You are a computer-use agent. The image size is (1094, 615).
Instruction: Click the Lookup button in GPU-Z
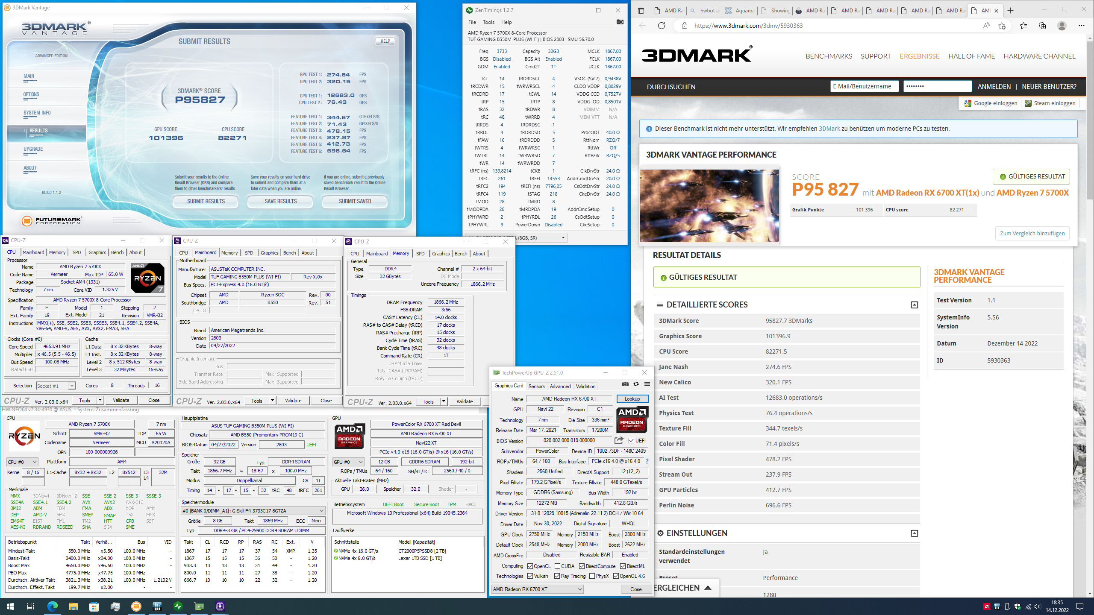click(632, 399)
